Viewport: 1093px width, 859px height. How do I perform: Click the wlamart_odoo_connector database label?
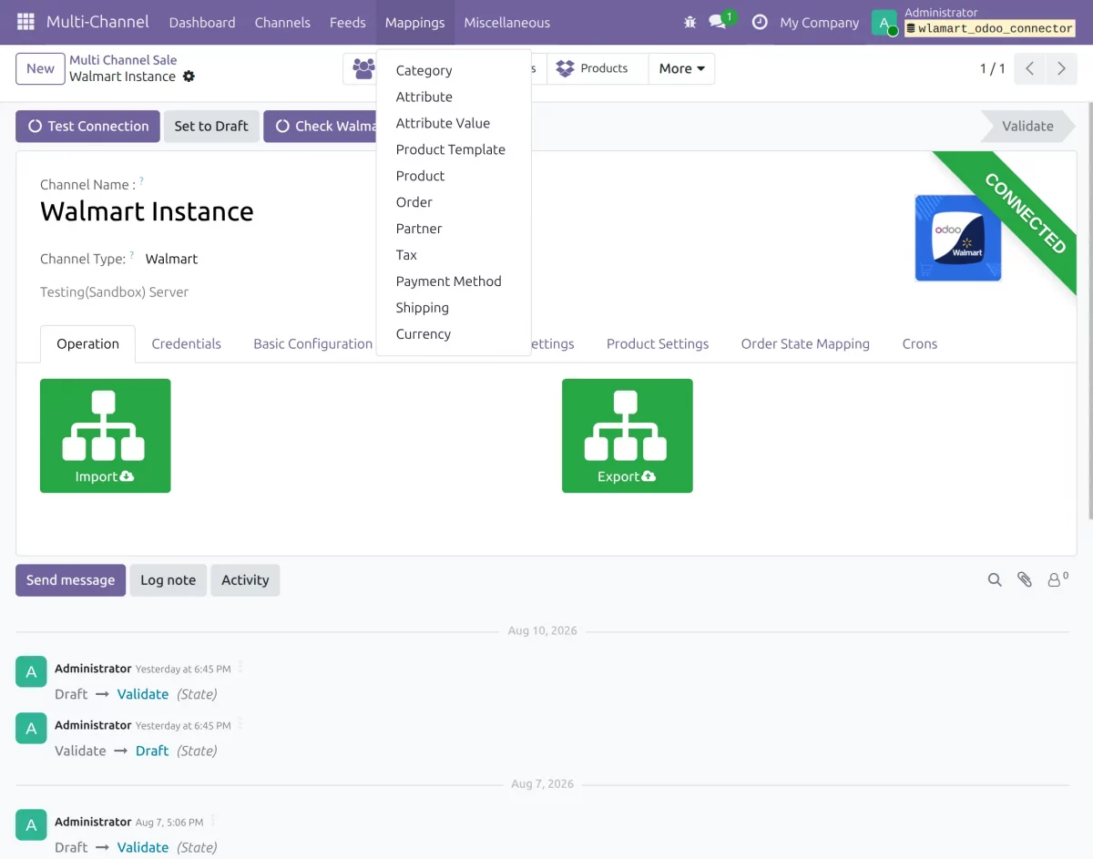click(989, 29)
